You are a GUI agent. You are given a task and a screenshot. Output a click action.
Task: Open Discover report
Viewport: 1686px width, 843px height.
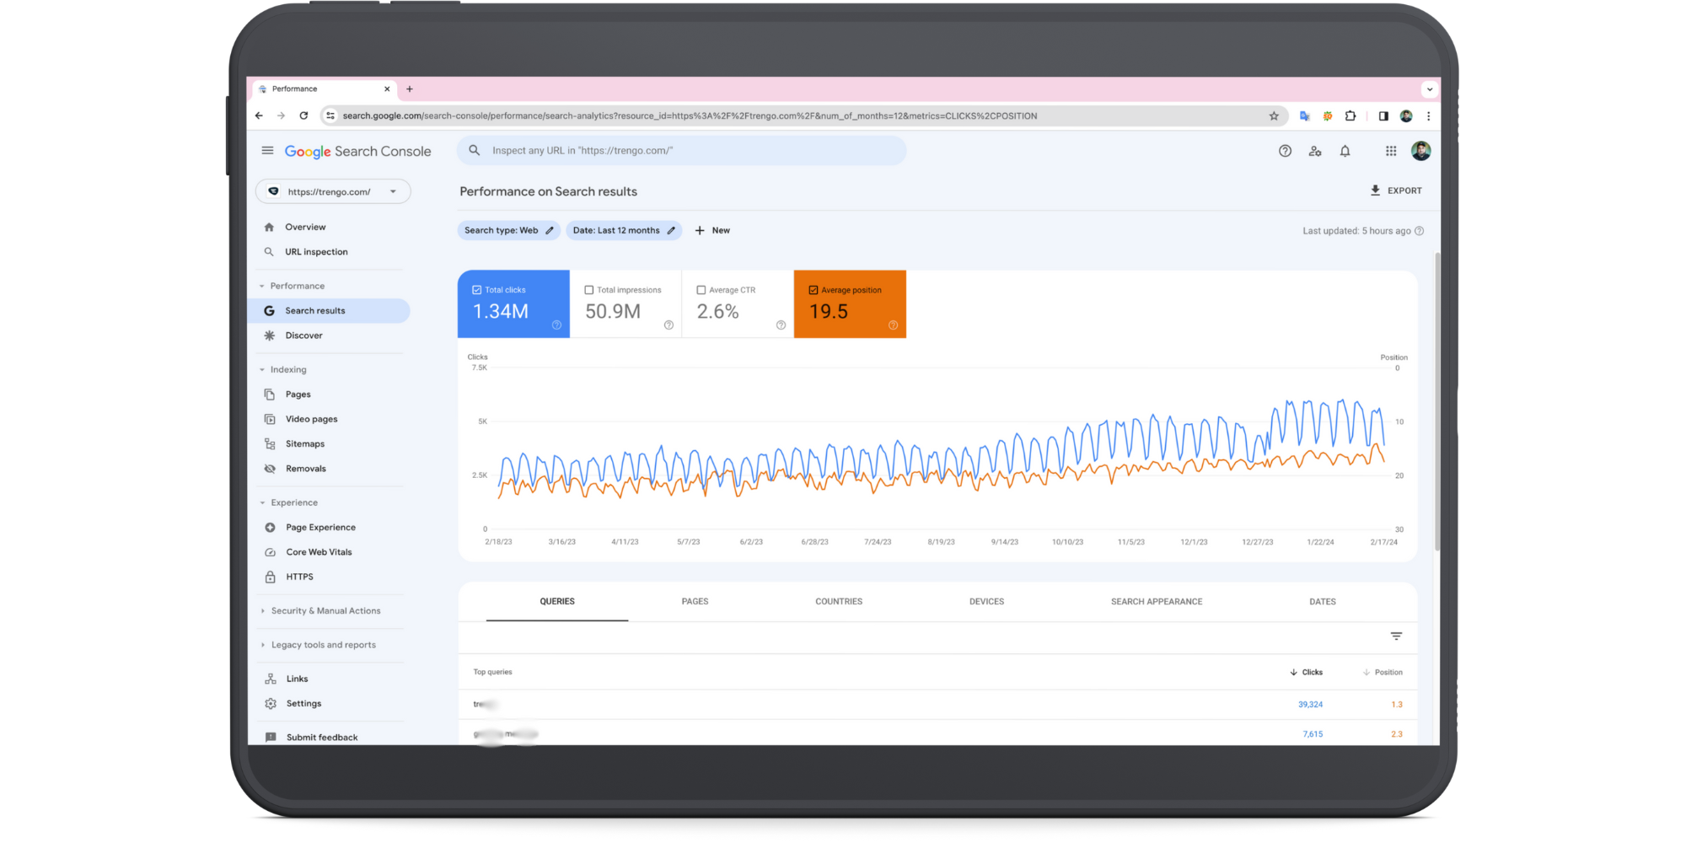click(x=303, y=336)
